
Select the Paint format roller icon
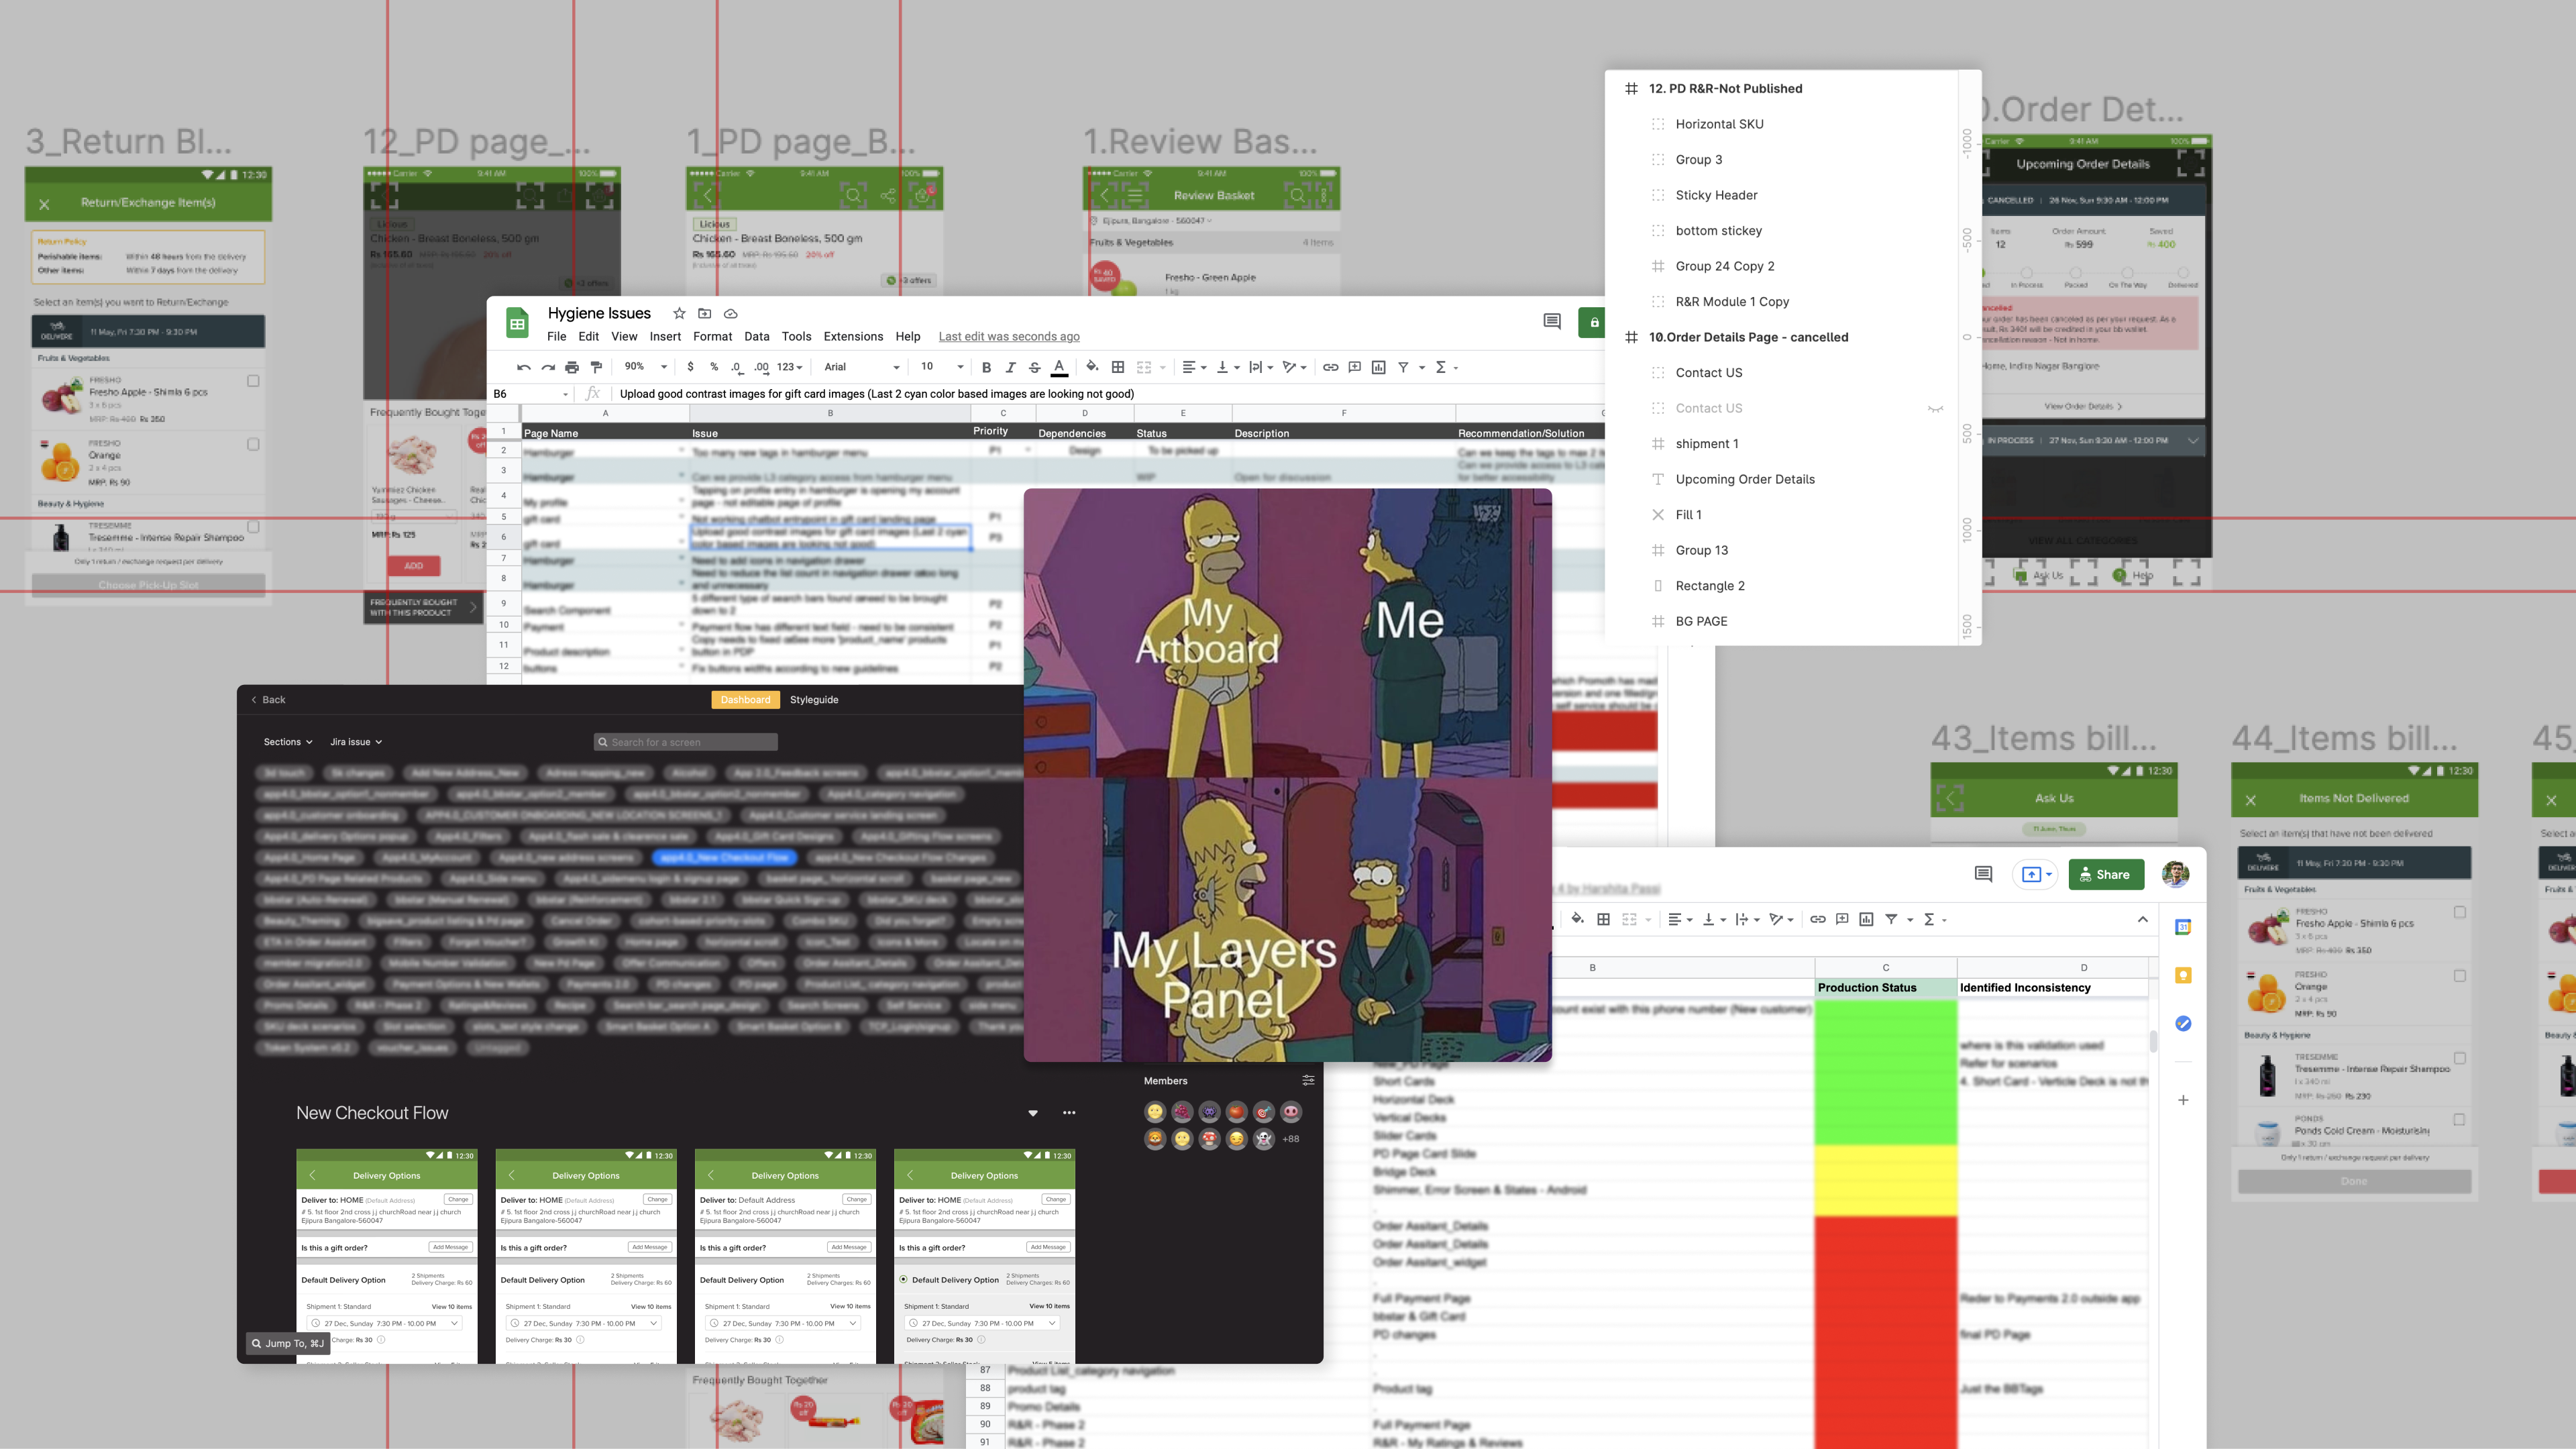click(597, 367)
